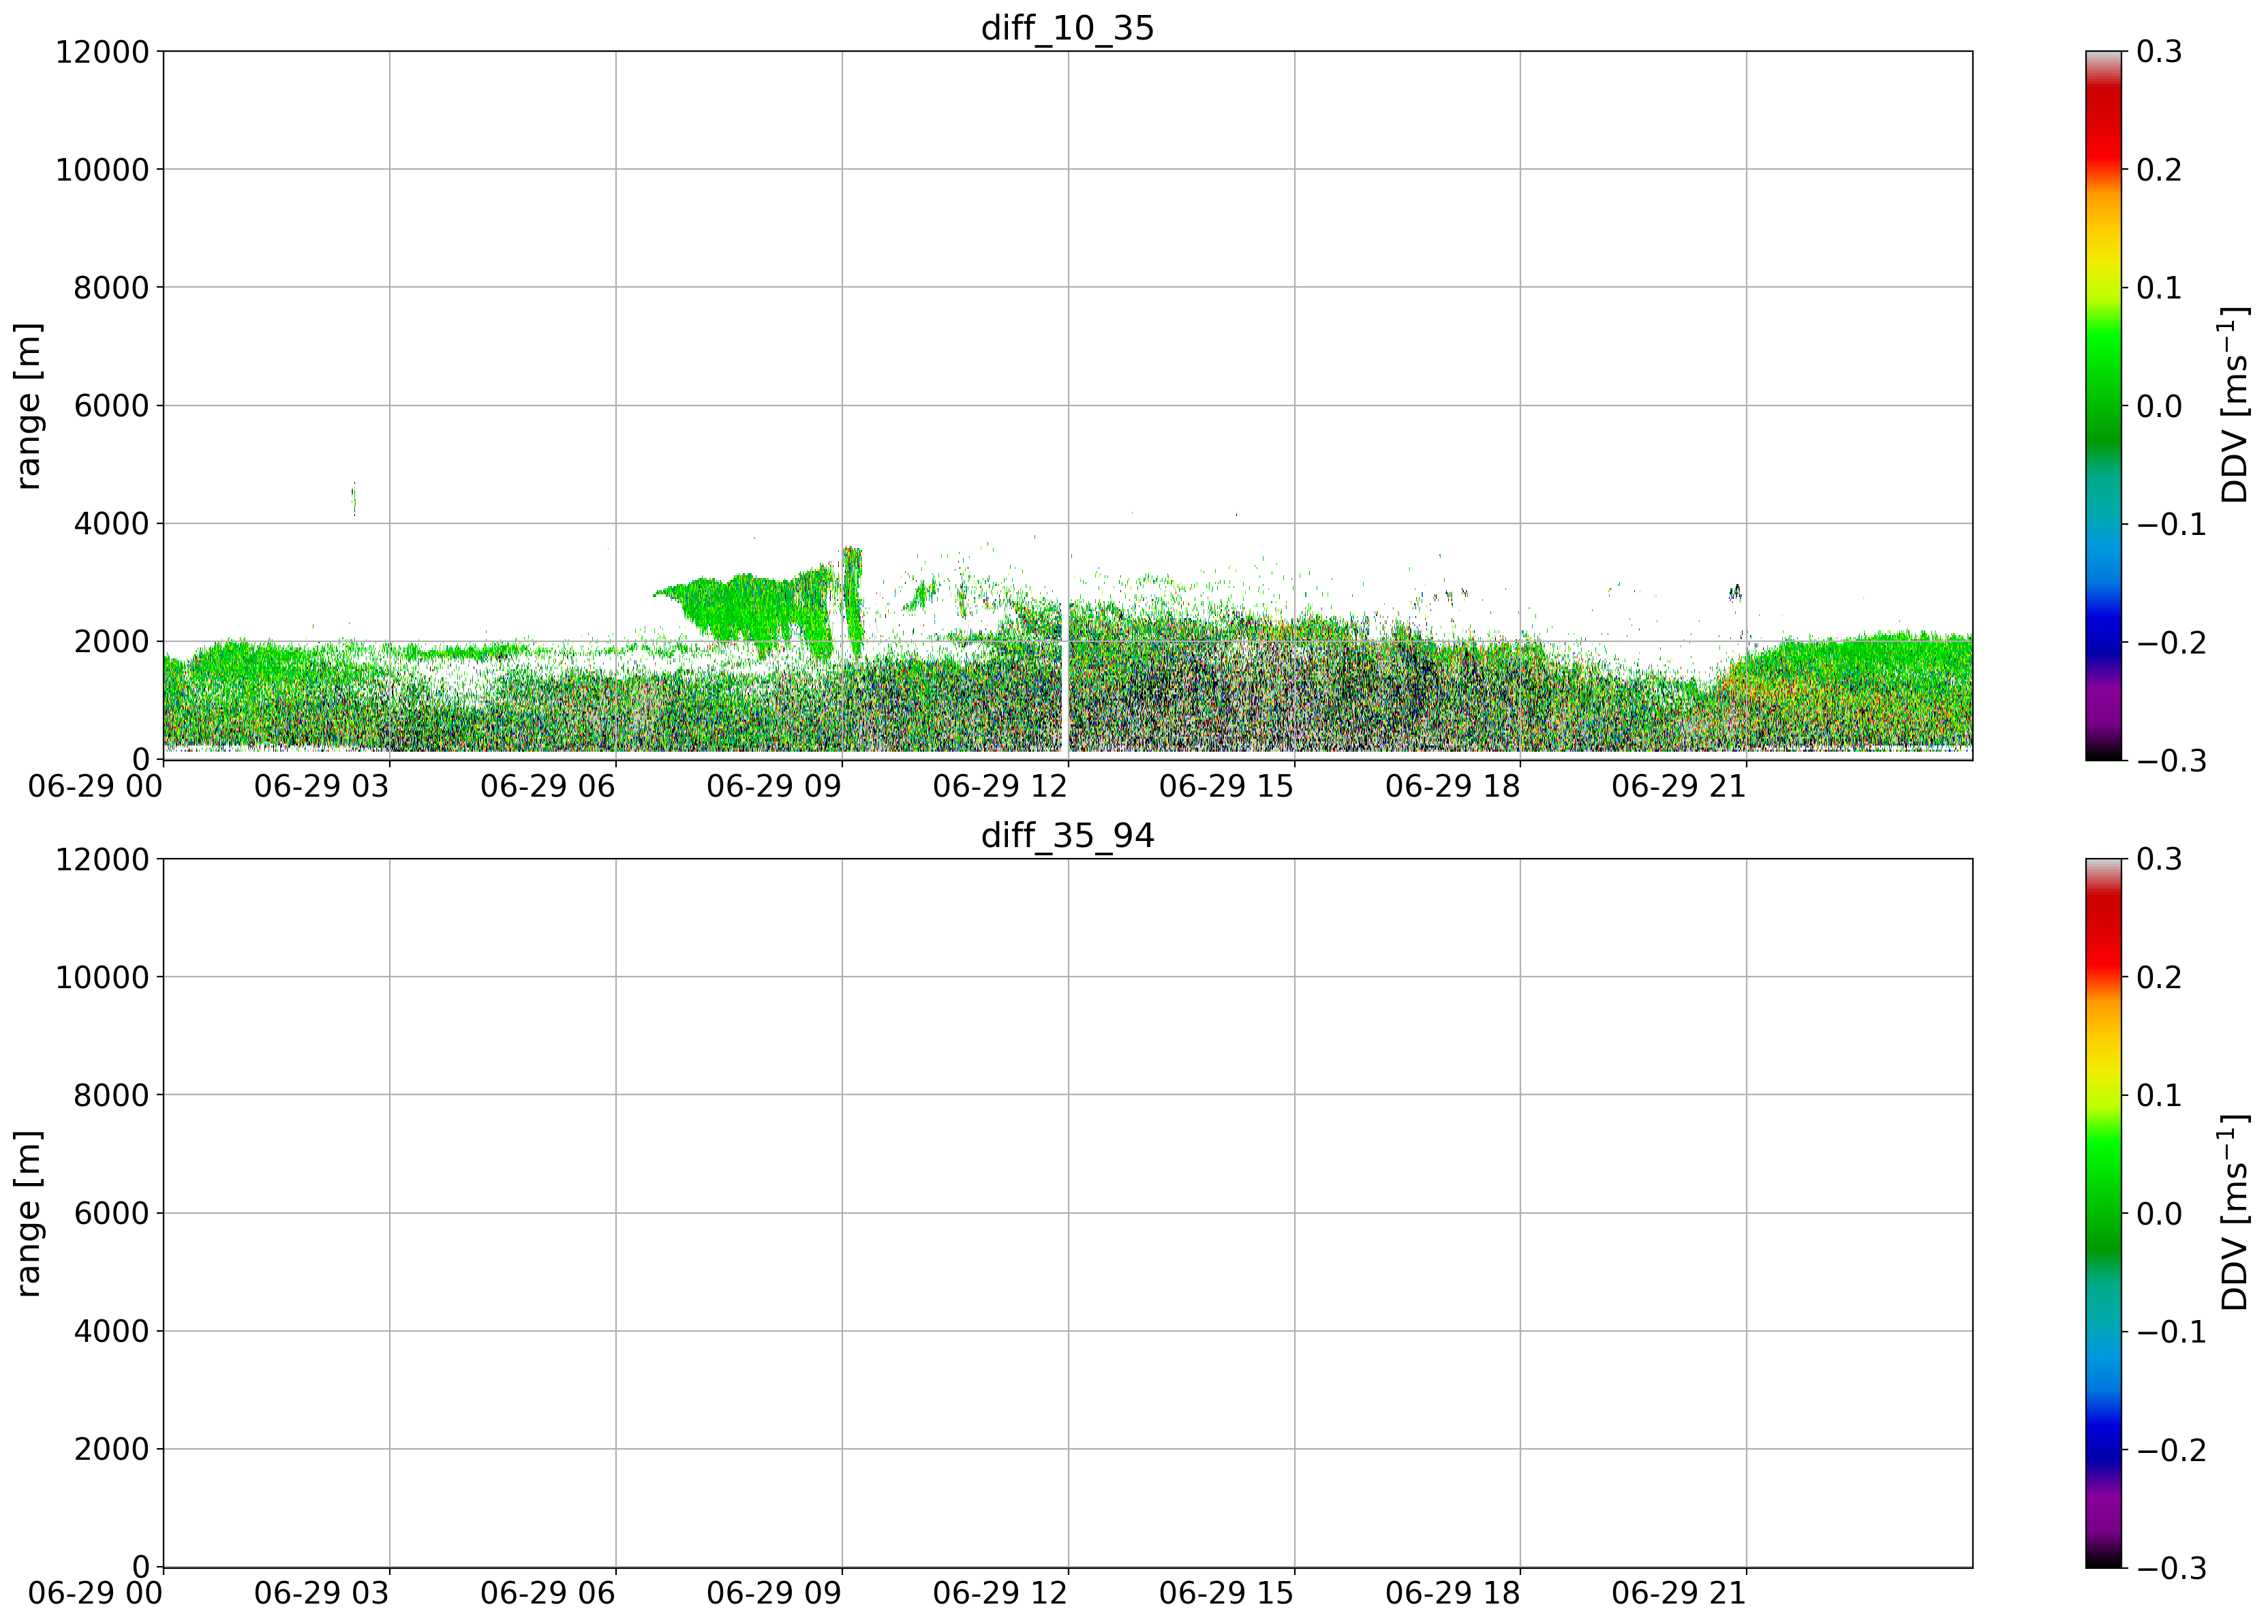The image size is (2268, 1624).
Task: Click '06-29 21' under the top plot
Action: click(x=1678, y=786)
